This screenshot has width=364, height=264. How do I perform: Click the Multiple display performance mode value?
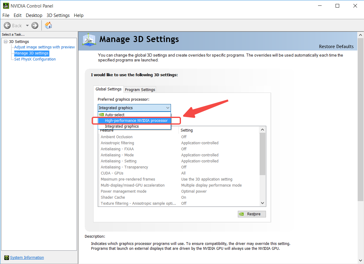[x=212, y=185]
